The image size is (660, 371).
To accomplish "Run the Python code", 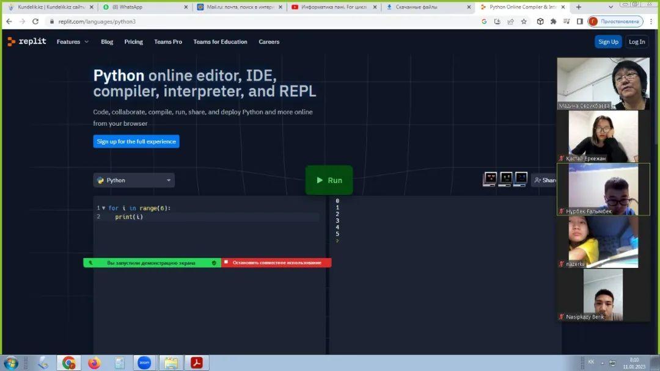I will (329, 180).
